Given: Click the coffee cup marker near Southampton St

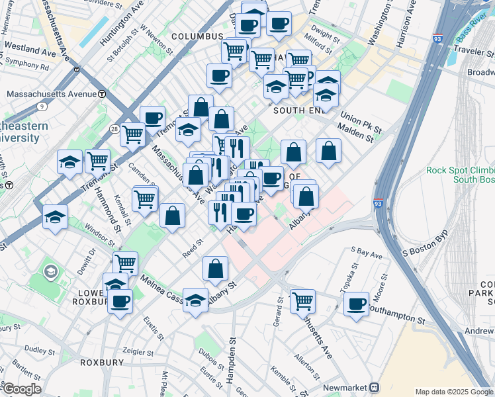Looking at the screenshot, I should [x=356, y=304].
